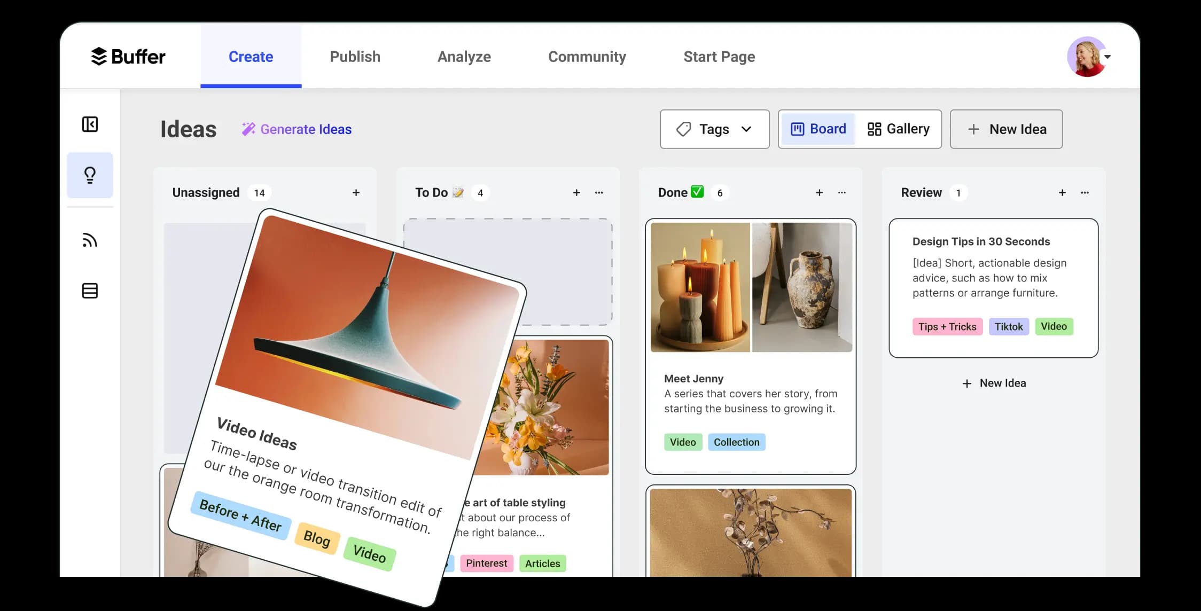Open the ellipsis menu on the Done column

842,193
